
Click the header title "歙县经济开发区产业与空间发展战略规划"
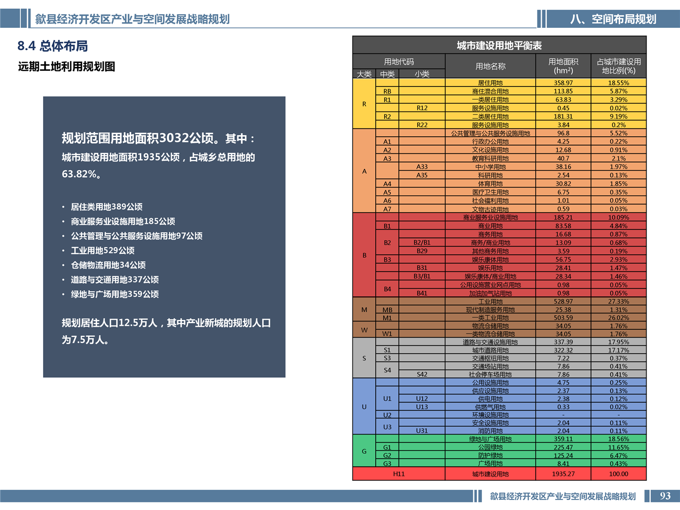click(x=132, y=19)
